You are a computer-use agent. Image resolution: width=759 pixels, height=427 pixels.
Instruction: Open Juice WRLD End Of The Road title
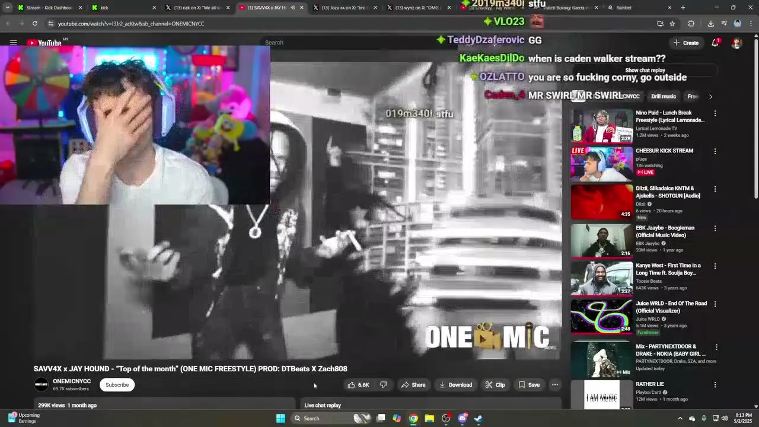671,307
